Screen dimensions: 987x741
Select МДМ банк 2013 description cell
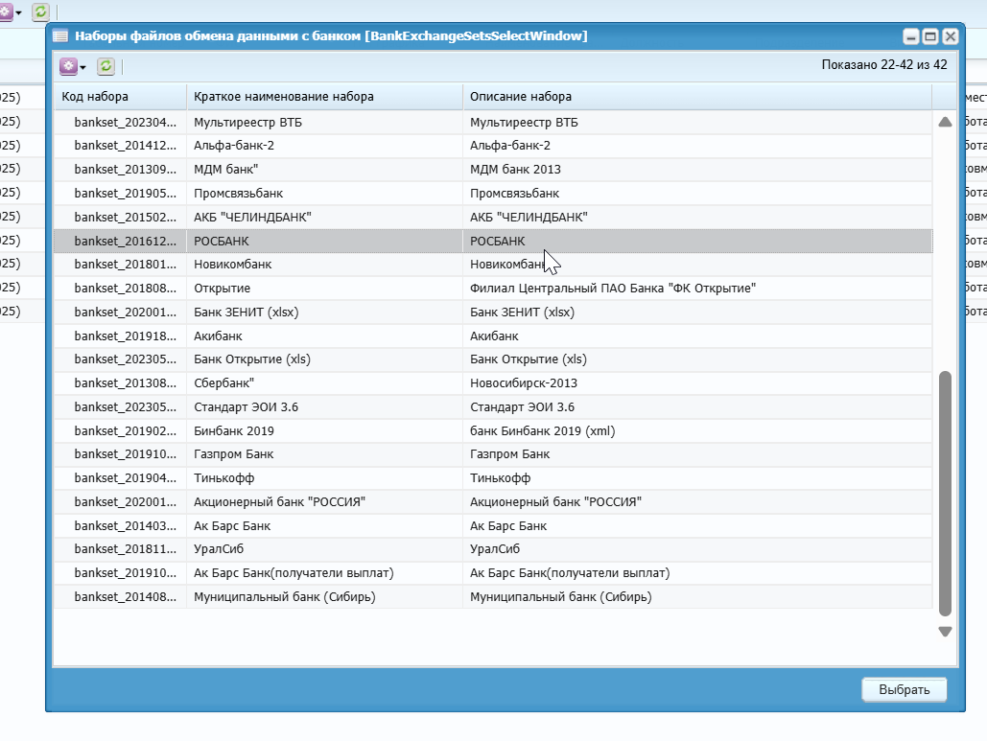point(696,170)
